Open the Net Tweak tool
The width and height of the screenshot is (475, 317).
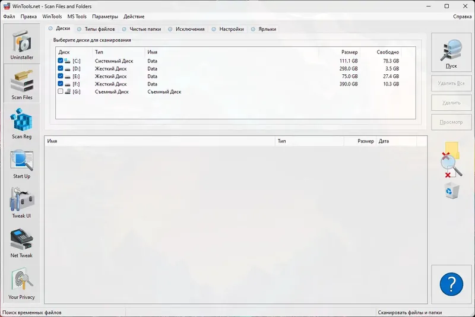[21, 242]
